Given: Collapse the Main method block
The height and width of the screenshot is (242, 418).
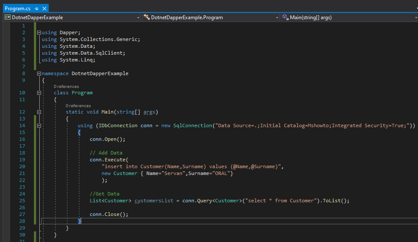Looking at the screenshot, I should 39,112.
